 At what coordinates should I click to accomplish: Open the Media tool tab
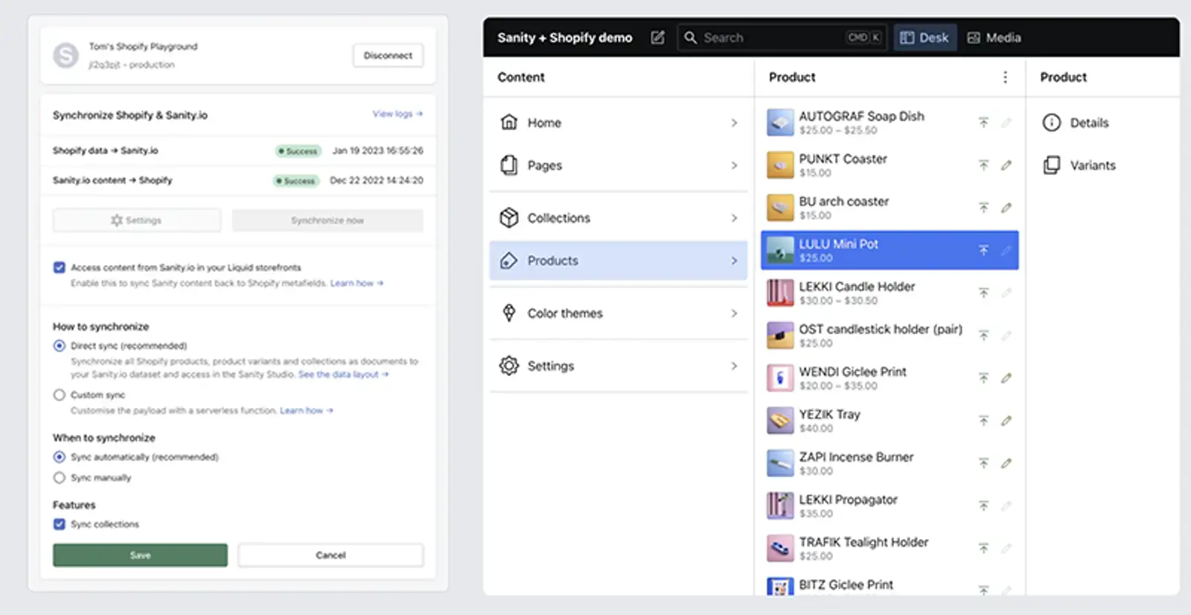click(994, 37)
